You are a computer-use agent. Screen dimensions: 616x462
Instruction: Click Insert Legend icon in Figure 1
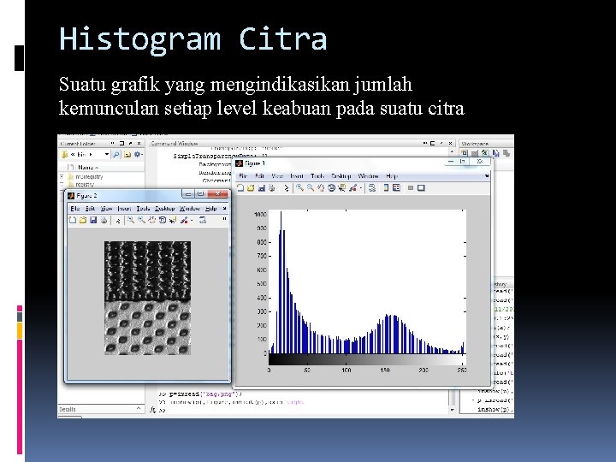396,188
